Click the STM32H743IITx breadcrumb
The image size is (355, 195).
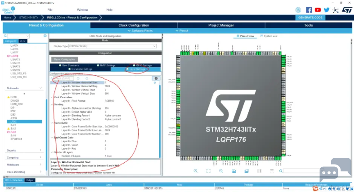pos(28,17)
